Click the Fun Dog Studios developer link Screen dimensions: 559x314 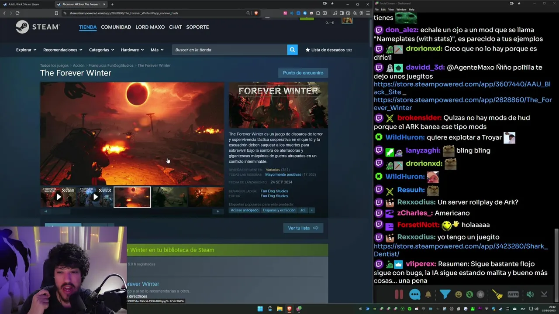[x=274, y=191]
